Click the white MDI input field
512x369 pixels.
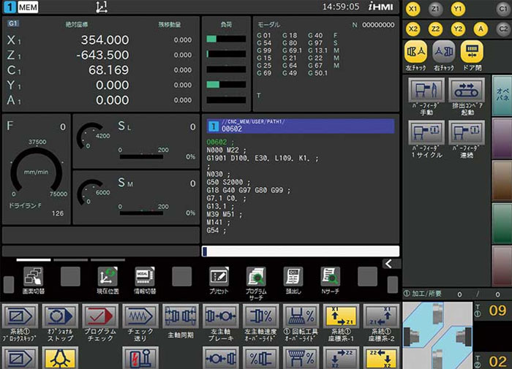tap(301, 251)
